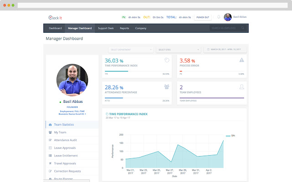Click the Process Error warning triangle icon

(x=241, y=60)
